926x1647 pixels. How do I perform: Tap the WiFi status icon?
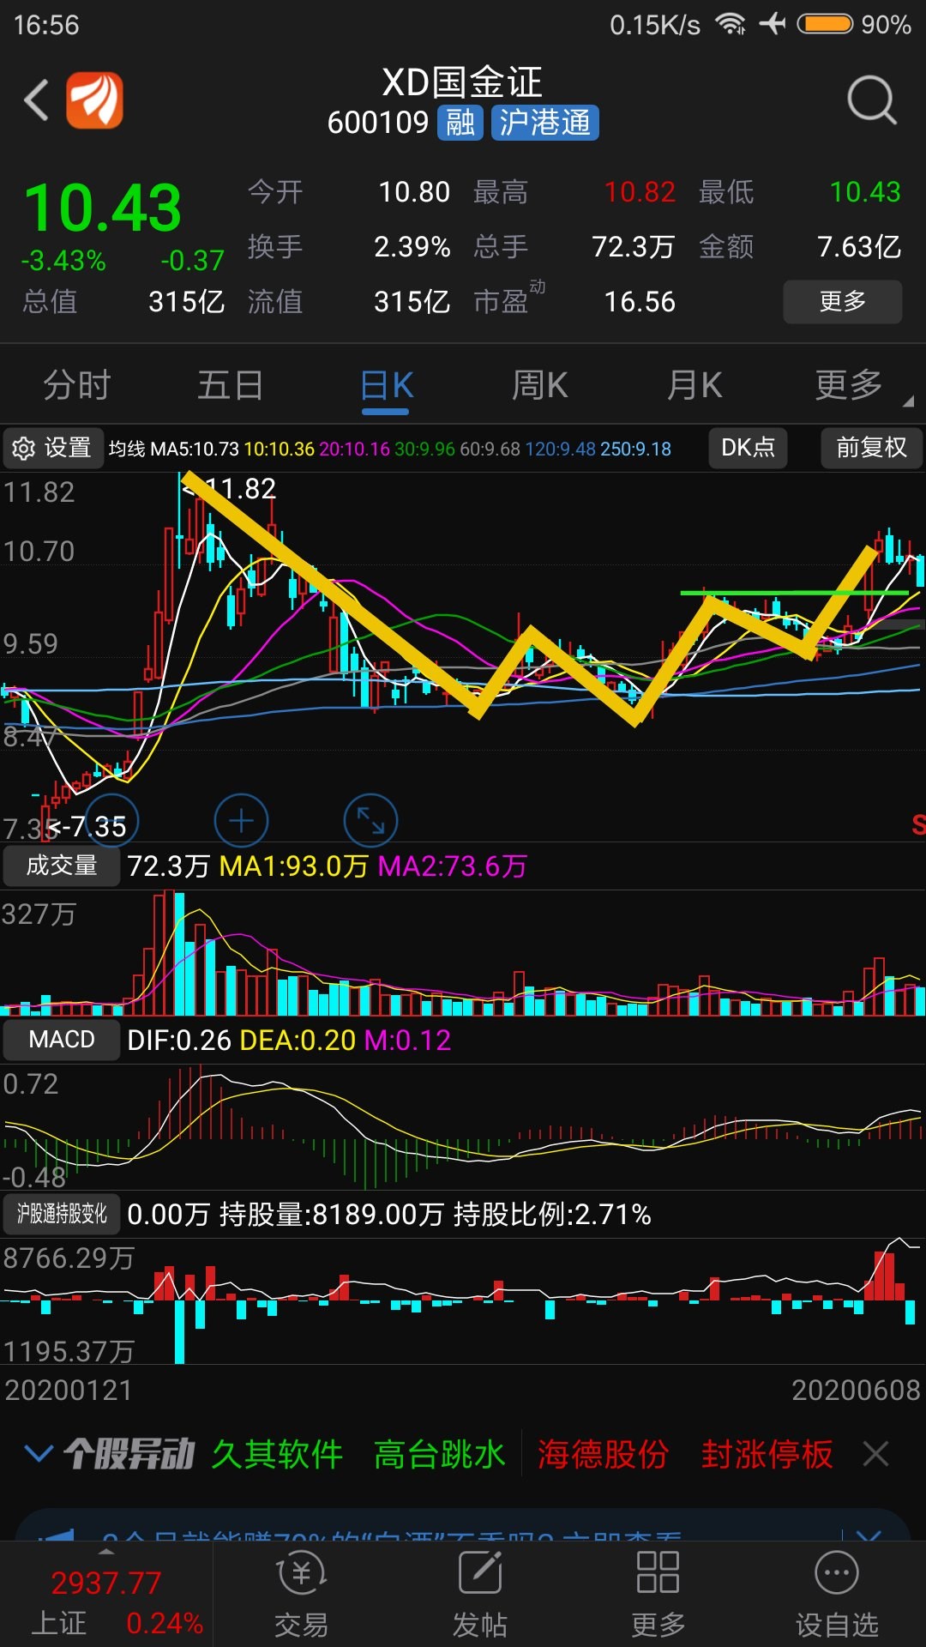click(731, 24)
